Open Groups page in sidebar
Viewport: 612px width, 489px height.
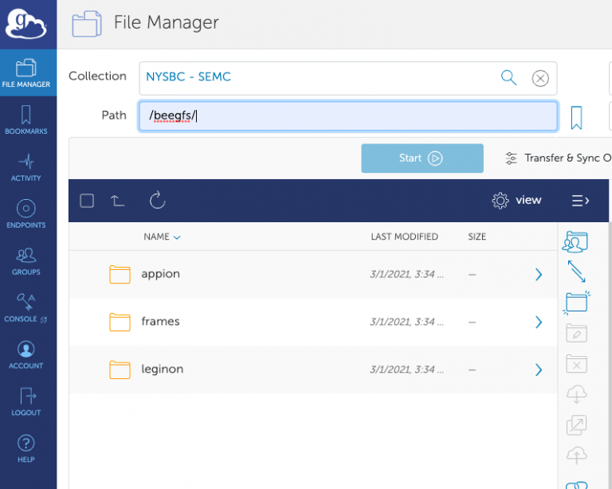pos(26,261)
